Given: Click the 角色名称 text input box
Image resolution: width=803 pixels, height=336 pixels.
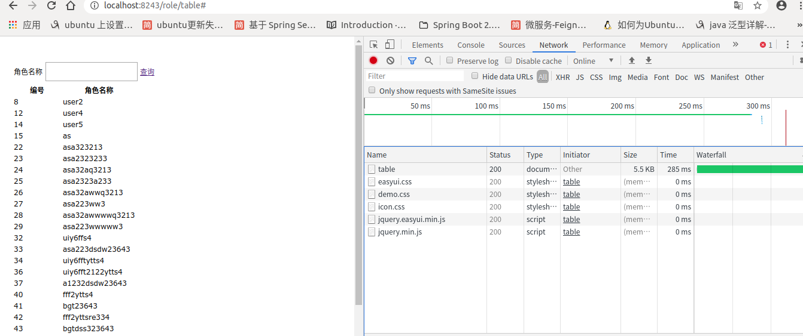Looking at the screenshot, I should pyautogui.click(x=92, y=72).
